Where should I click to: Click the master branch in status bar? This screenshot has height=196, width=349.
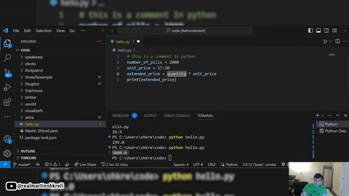(22, 164)
